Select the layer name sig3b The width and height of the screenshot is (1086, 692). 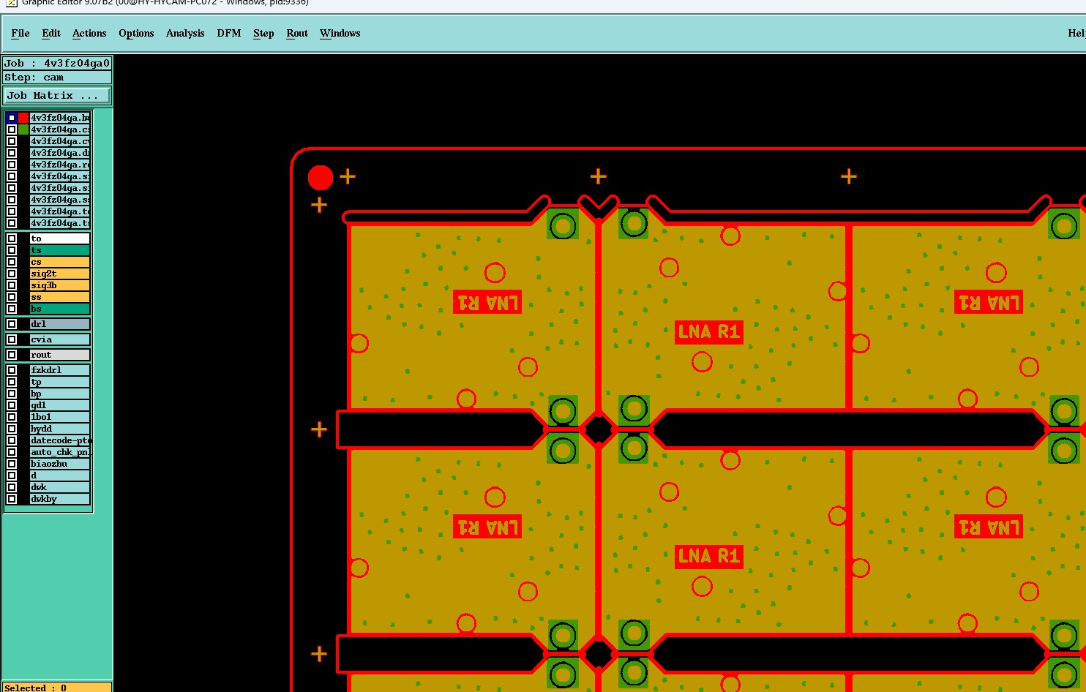pos(60,285)
